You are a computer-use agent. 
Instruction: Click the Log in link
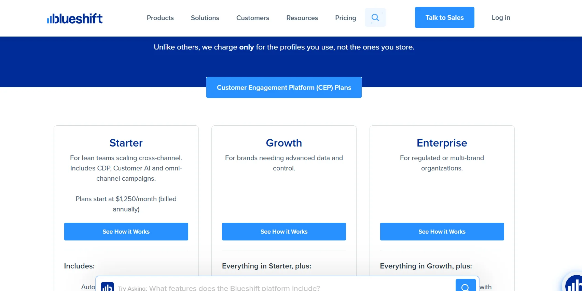[x=501, y=17]
